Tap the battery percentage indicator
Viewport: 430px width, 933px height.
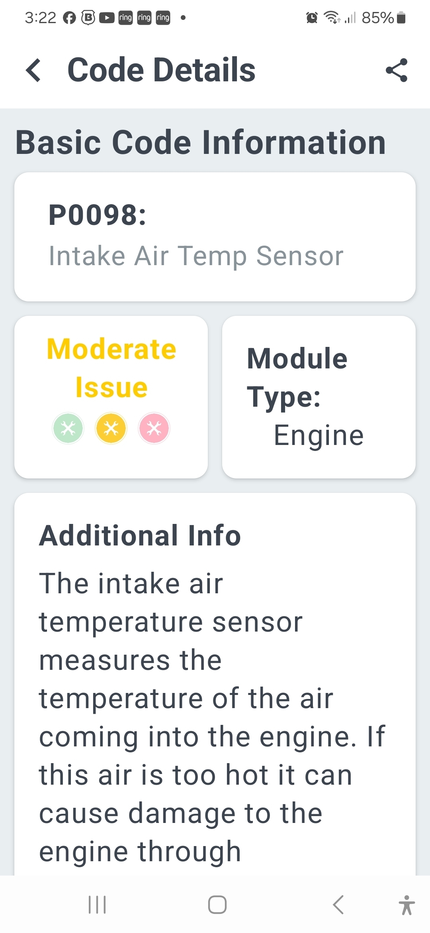(x=377, y=18)
